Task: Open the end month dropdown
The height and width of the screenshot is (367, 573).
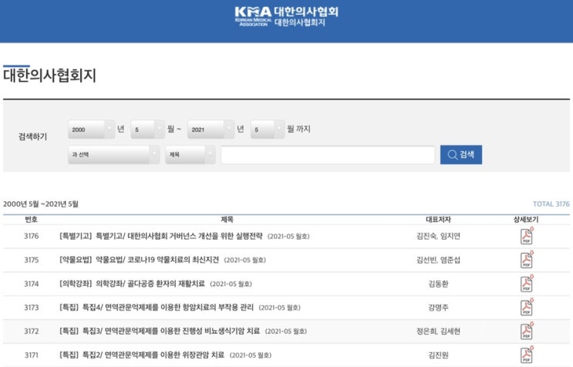Action: tap(267, 130)
